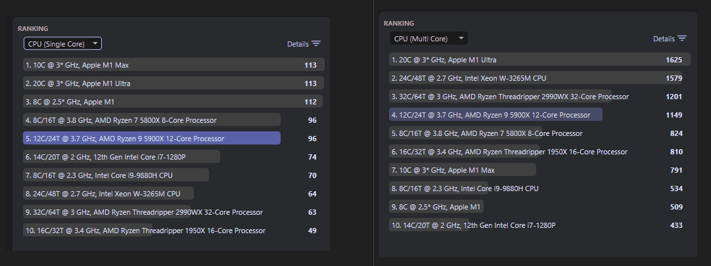Select Threadripper 2990WX multi core row

[x=539, y=97]
